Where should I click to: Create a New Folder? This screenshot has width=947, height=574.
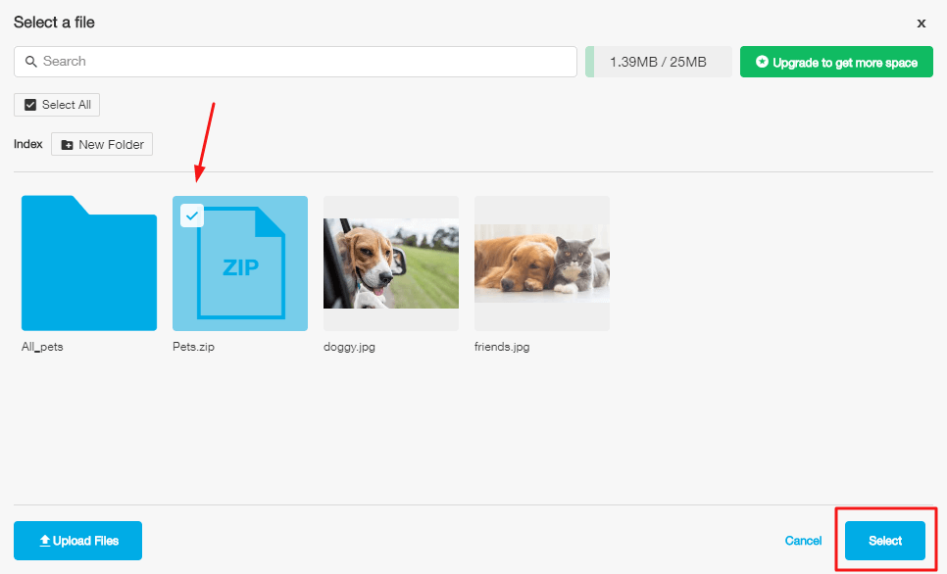(x=102, y=144)
